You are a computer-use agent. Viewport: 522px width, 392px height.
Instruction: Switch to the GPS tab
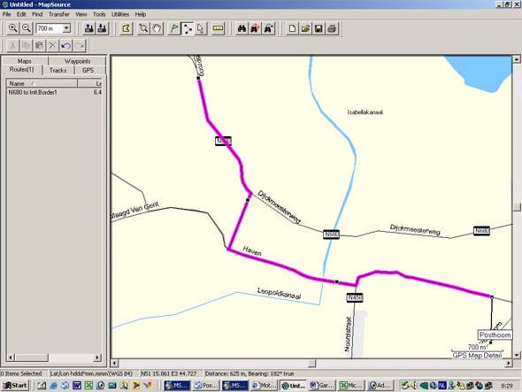[x=88, y=70]
